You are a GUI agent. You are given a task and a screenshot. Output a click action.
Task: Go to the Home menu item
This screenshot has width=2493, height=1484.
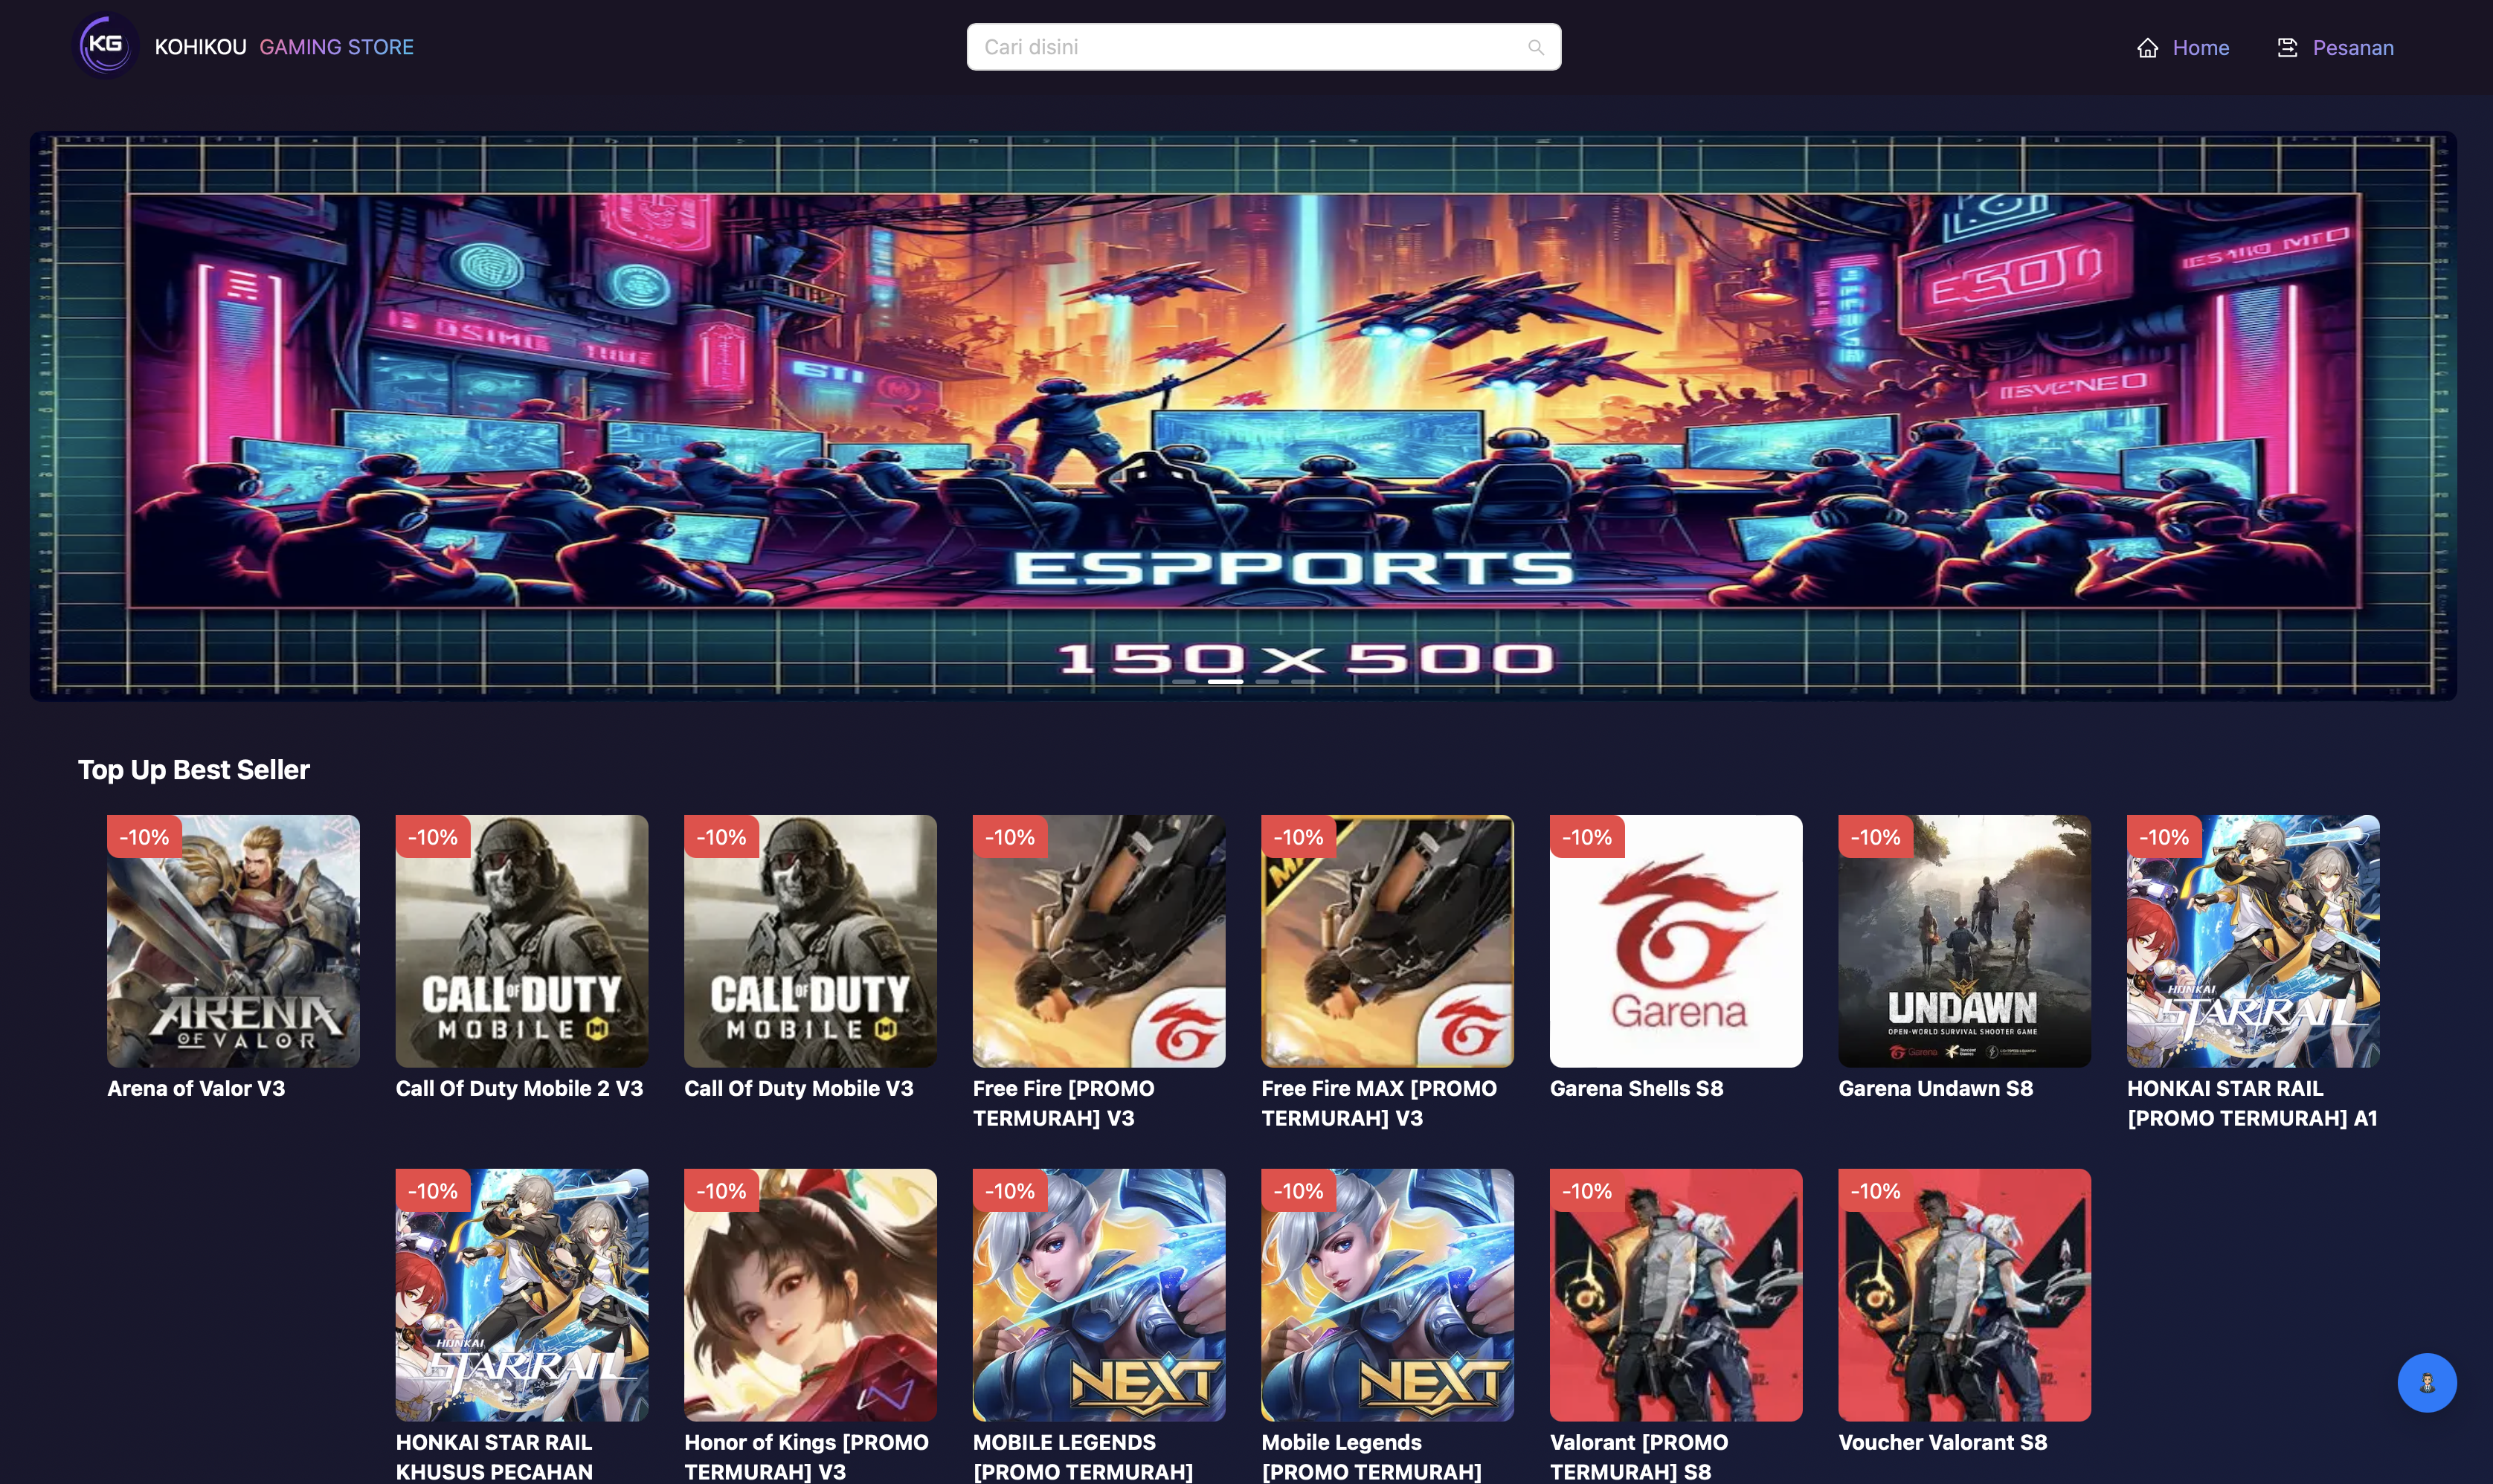click(2200, 48)
